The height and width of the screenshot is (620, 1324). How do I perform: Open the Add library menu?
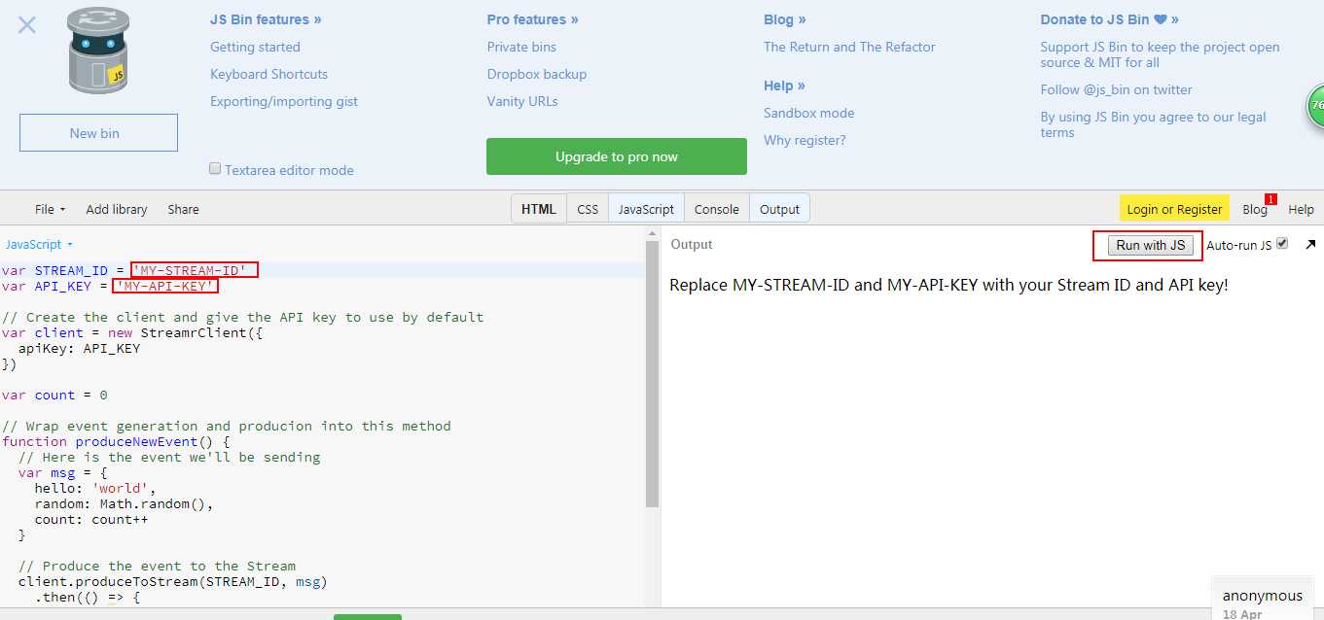coord(117,209)
